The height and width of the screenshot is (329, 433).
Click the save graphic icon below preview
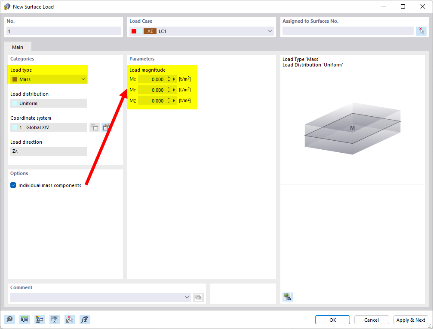(x=287, y=296)
